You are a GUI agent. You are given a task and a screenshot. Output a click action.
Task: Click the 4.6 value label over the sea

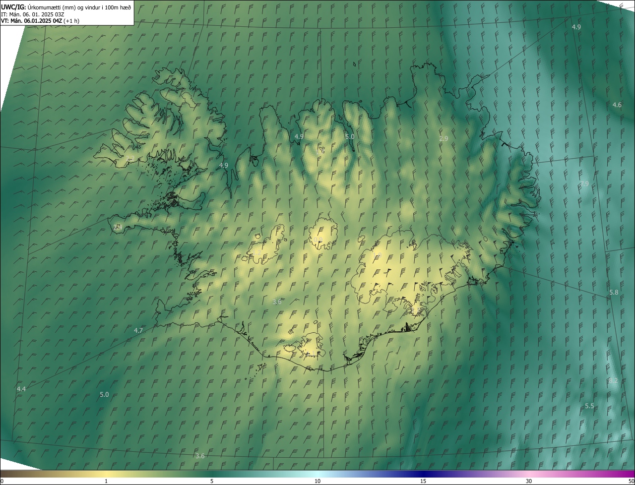(x=617, y=105)
